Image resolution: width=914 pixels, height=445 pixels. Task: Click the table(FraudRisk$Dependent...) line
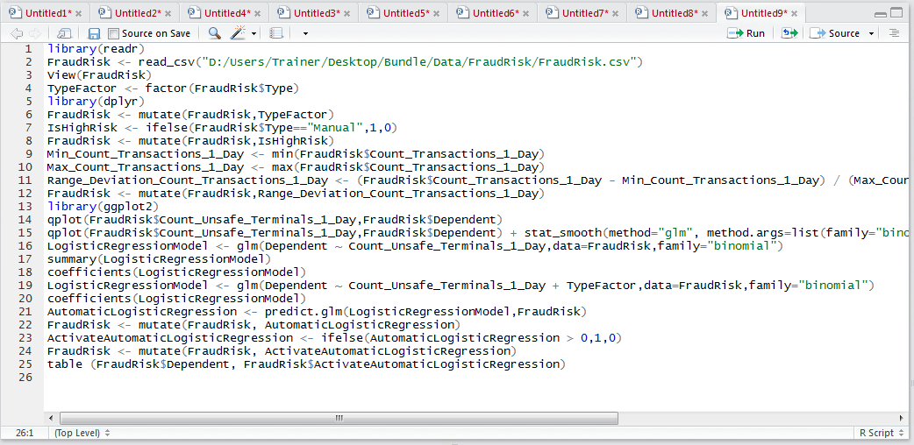(306, 364)
